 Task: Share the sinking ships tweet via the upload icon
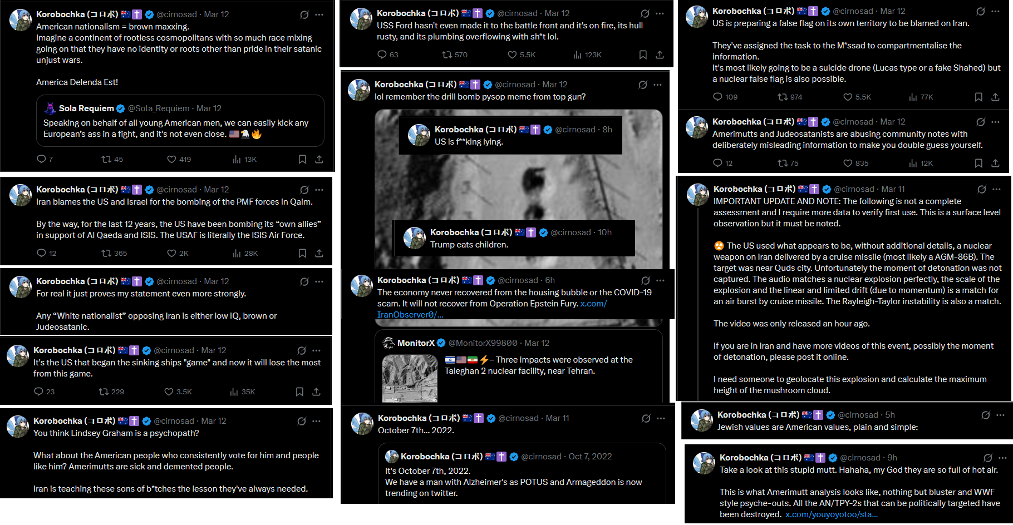tap(316, 392)
